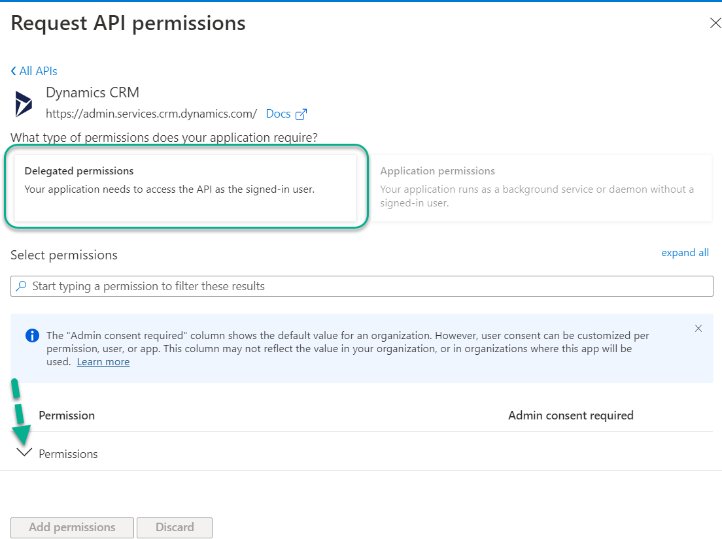The height and width of the screenshot is (539, 722).
Task: Click the blue information icon in the banner
Action: click(x=32, y=335)
